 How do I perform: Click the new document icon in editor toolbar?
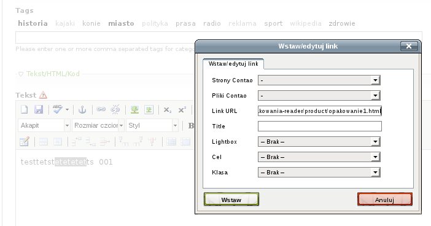pos(25,110)
